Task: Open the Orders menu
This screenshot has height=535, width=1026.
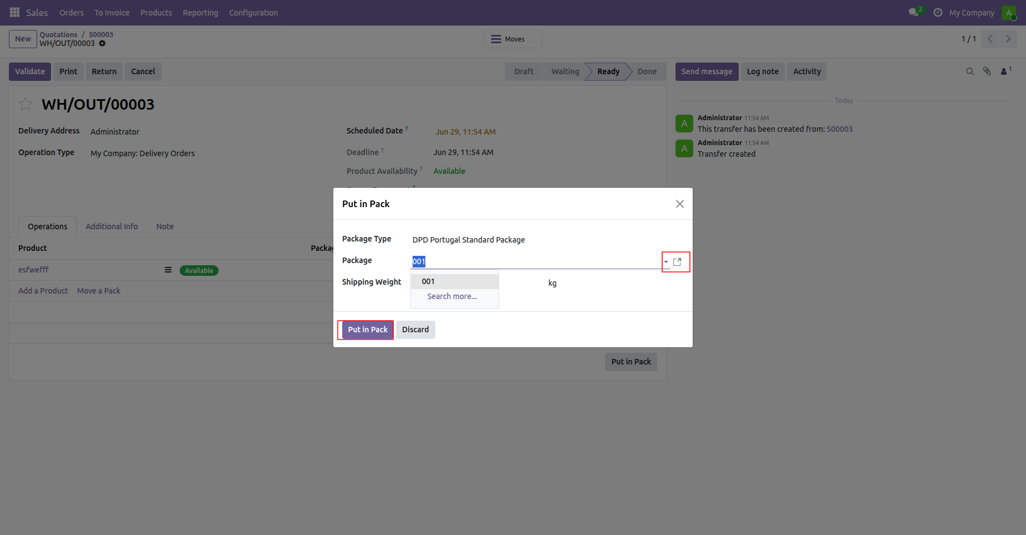Action: [x=72, y=13]
